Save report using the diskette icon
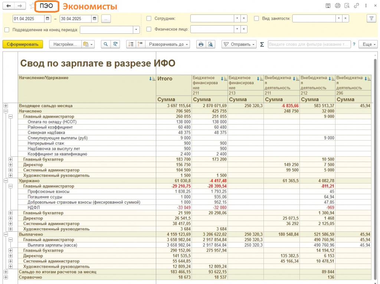The height and width of the screenshot is (284, 380). pos(328,6)
